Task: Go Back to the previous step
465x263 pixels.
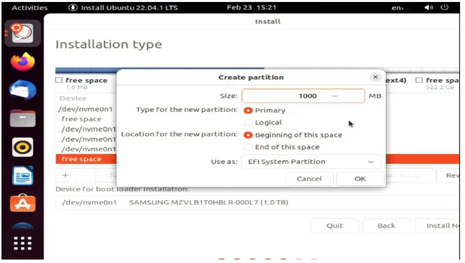Action: click(386, 225)
